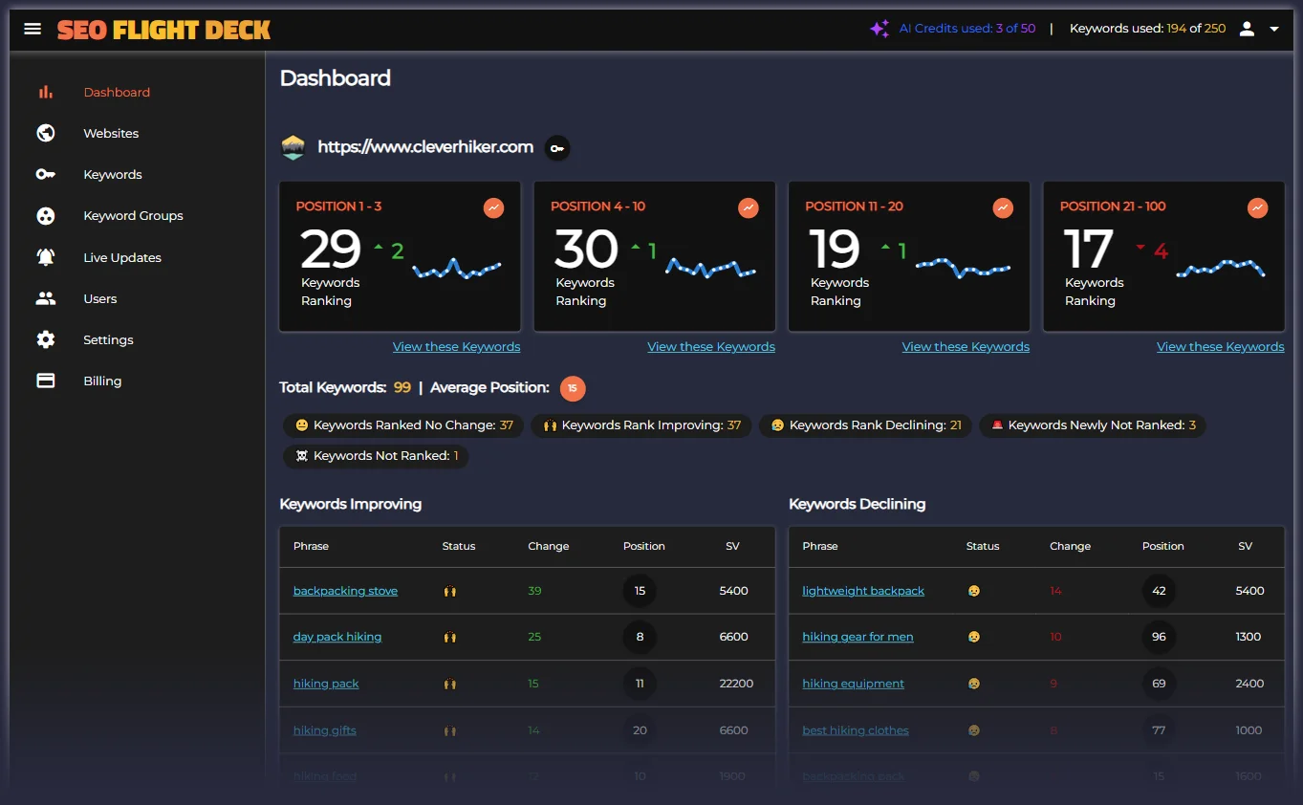The height and width of the screenshot is (805, 1303).
Task: Open the lightweight backpack keyword link
Action: (x=862, y=590)
